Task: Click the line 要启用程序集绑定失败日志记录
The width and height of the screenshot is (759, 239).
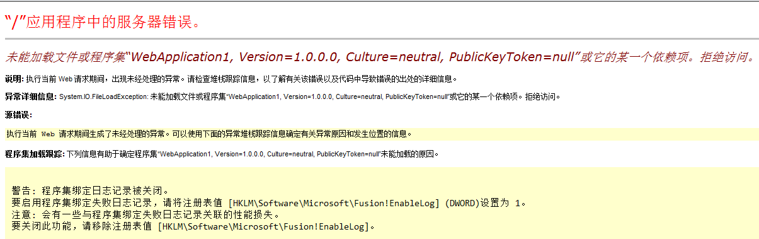Action: [x=269, y=203]
